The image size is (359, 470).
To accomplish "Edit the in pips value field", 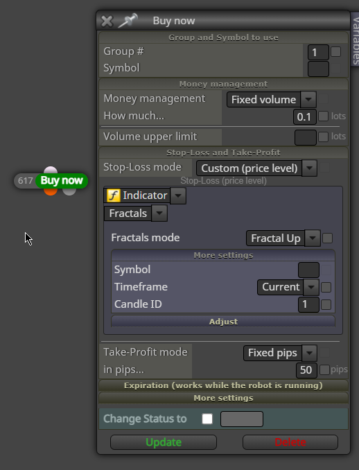I will (x=306, y=370).
